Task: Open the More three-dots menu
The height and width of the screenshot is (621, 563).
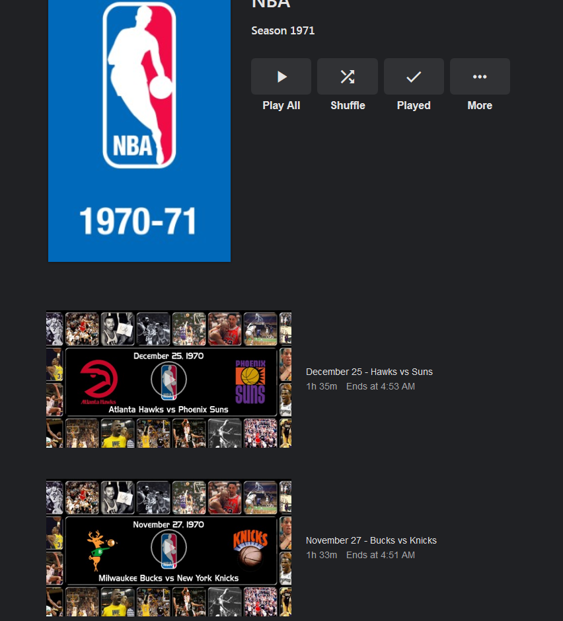Action: (480, 77)
